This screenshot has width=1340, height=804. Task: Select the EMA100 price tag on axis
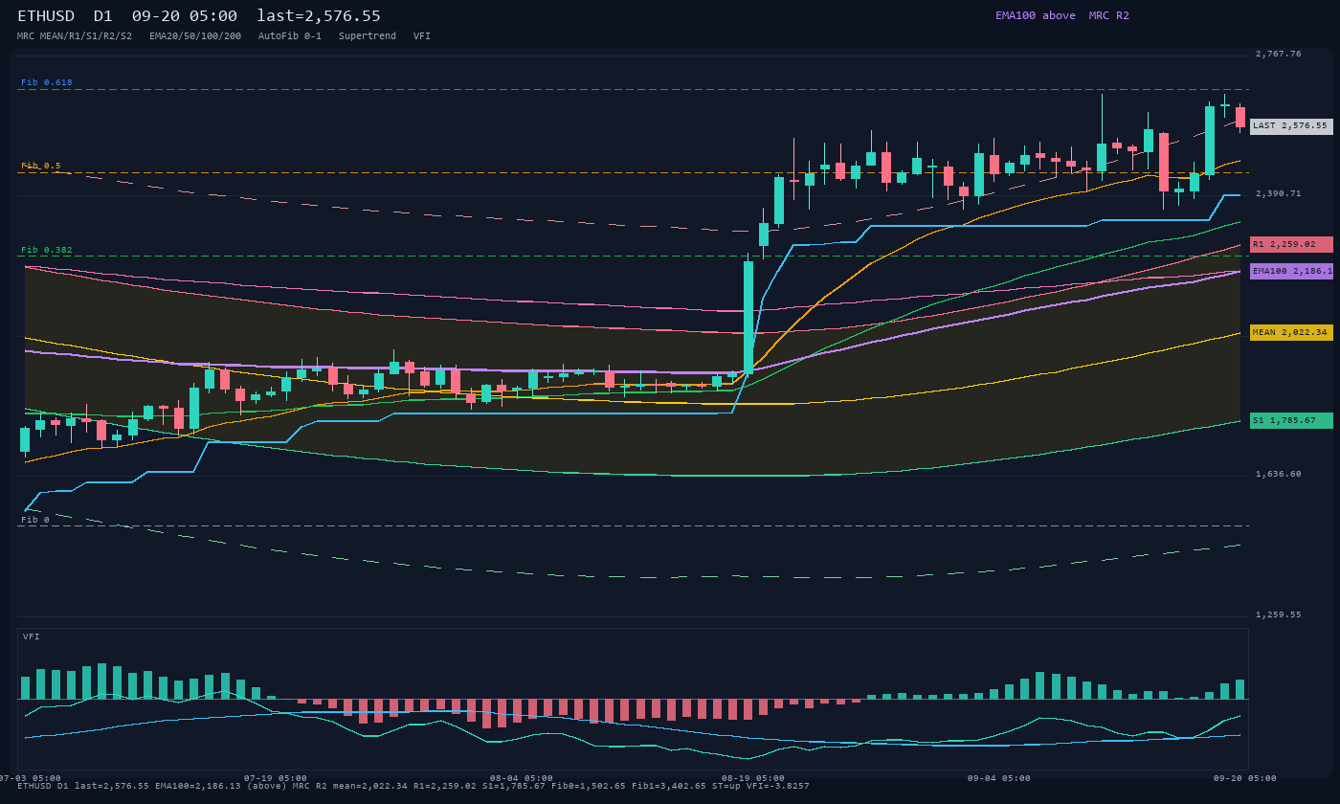coord(1291,272)
